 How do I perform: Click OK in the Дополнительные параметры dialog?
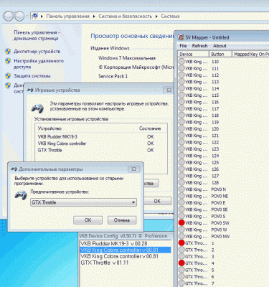(88, 220)
